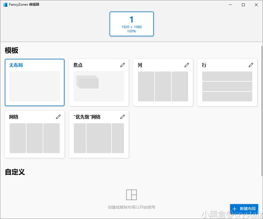Click the 模板 section heading
The width and height of the screenshot is (263, 219).
click(12, 50)
